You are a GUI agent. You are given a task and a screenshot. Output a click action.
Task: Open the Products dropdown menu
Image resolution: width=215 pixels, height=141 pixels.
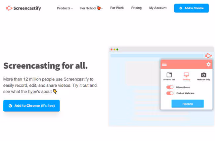pos(65,8)
